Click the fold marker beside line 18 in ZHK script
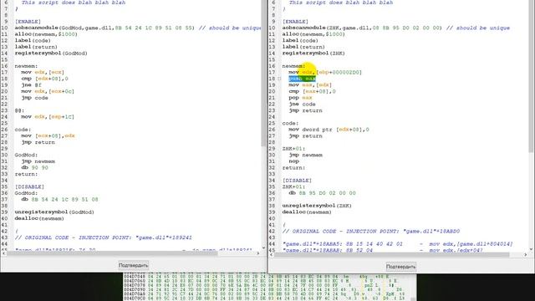 point(279,79)
